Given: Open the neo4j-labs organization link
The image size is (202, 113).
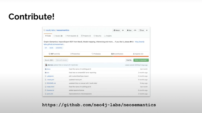Looking at the screenshot, I should point(50,30).
